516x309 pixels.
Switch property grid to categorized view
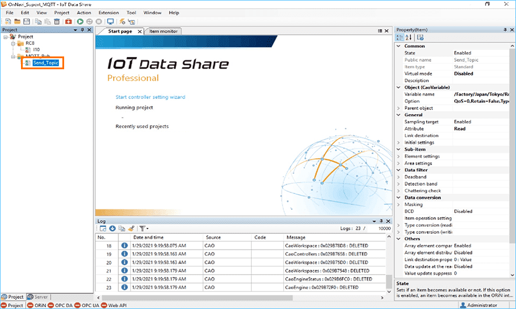(x=399, y=37)
